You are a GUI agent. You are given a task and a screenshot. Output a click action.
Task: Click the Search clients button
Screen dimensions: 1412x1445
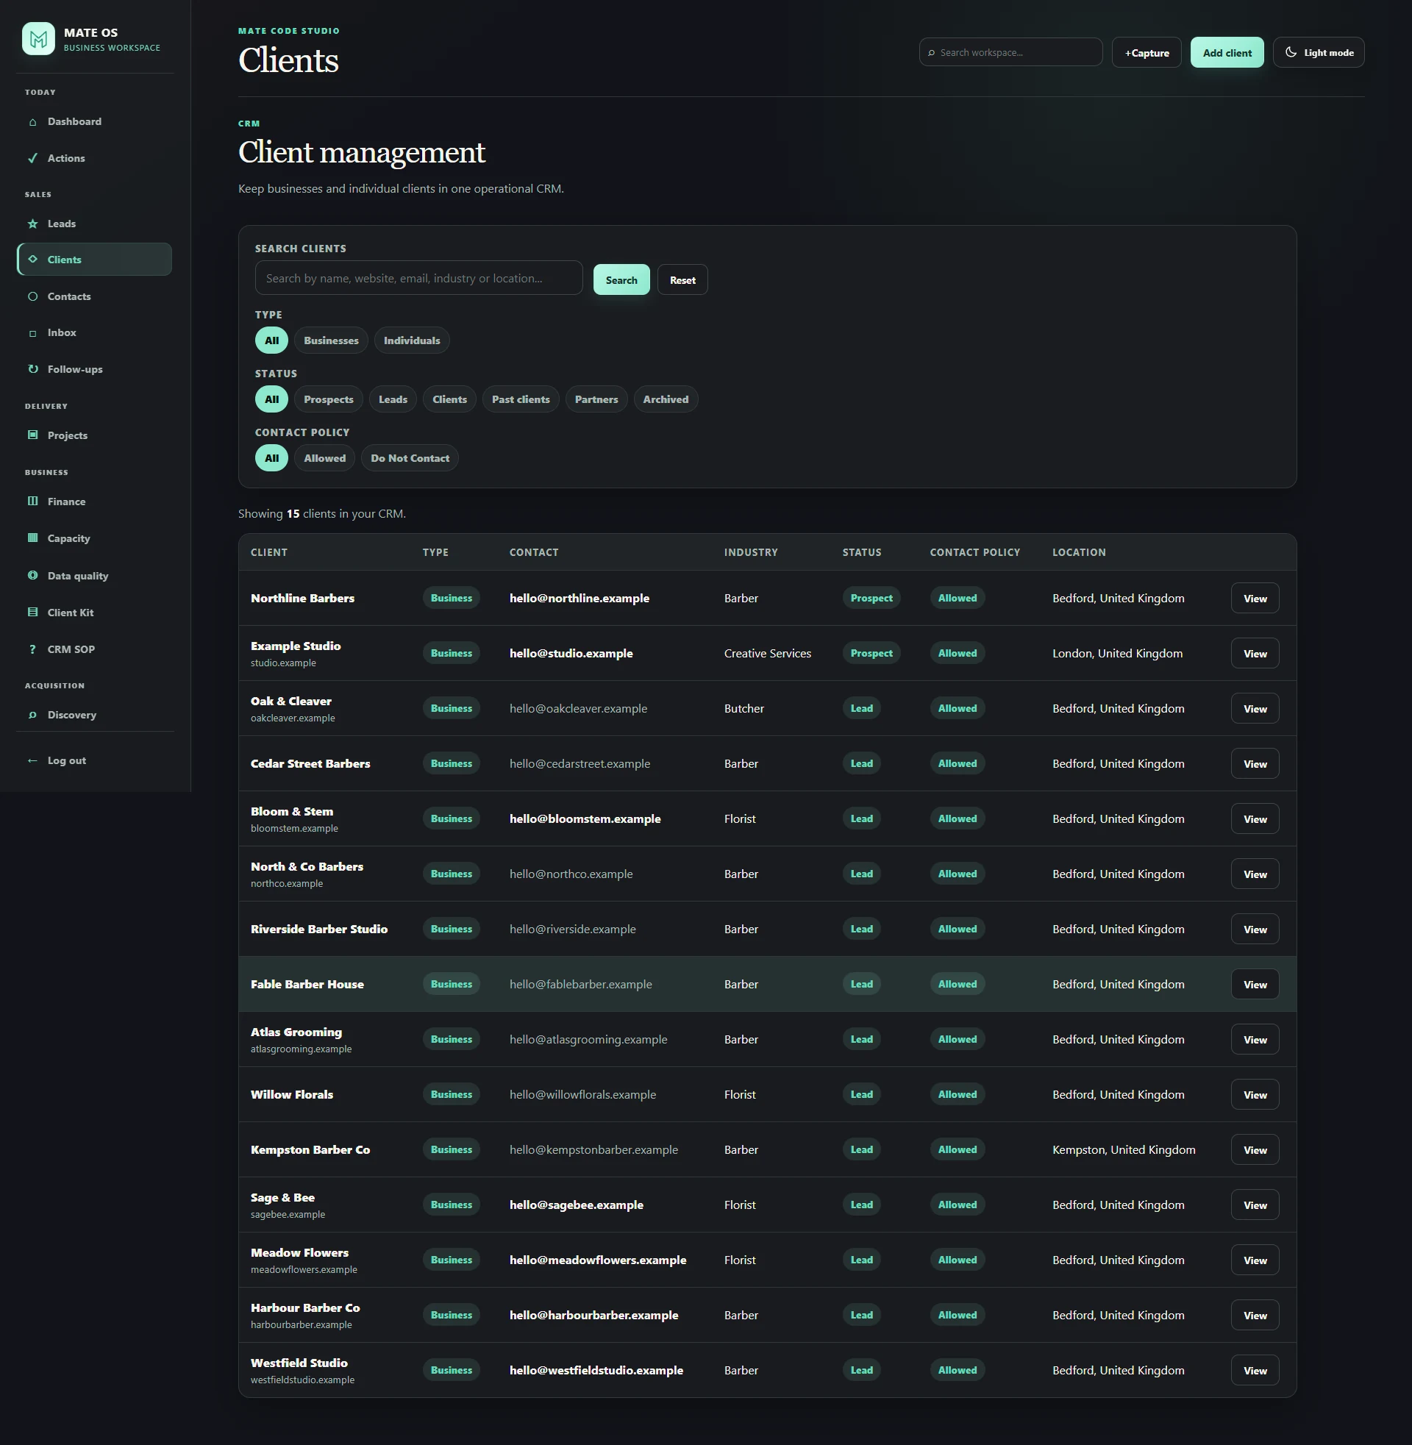pos(621,279)
